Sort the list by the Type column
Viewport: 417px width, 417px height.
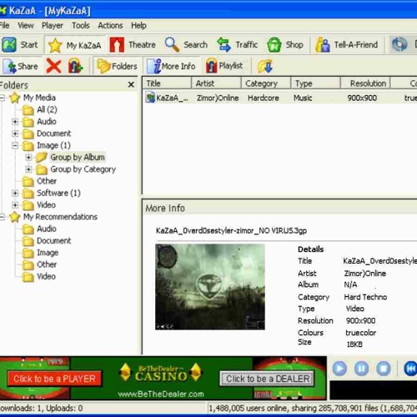click(315, 83)
